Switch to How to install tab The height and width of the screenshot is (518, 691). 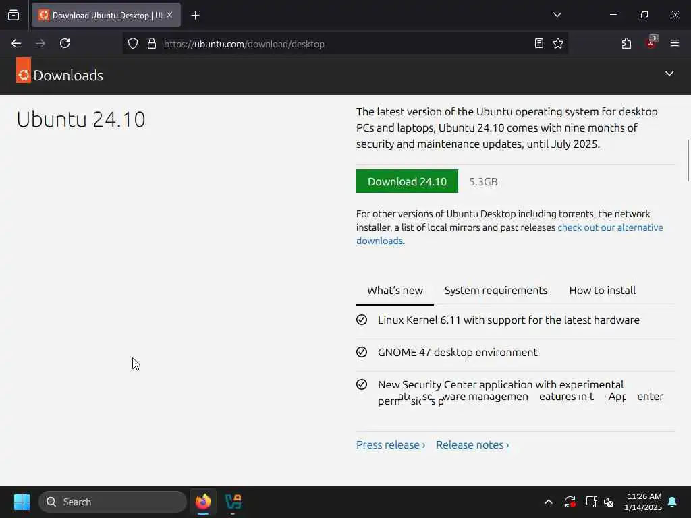(603, 291)
